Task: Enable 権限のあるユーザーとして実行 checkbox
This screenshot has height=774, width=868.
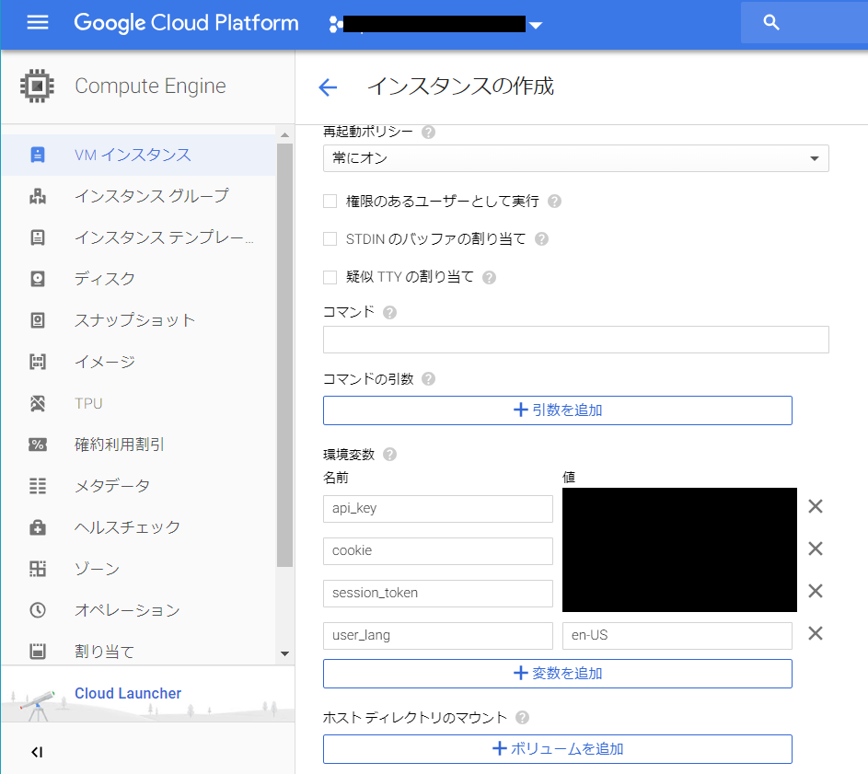Action: [329, 201]
